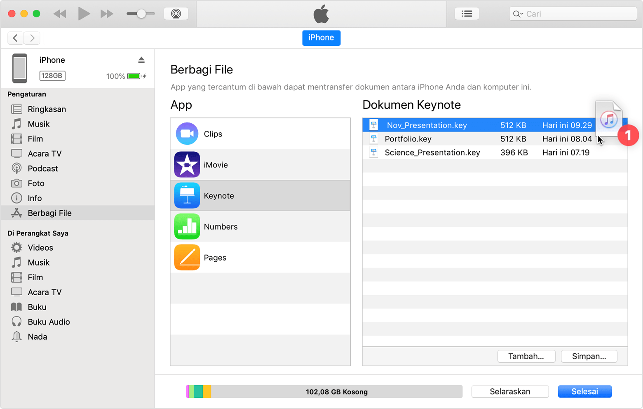Open Foto settings in sidebar
The image size is (643, 409).
[77, 183]
